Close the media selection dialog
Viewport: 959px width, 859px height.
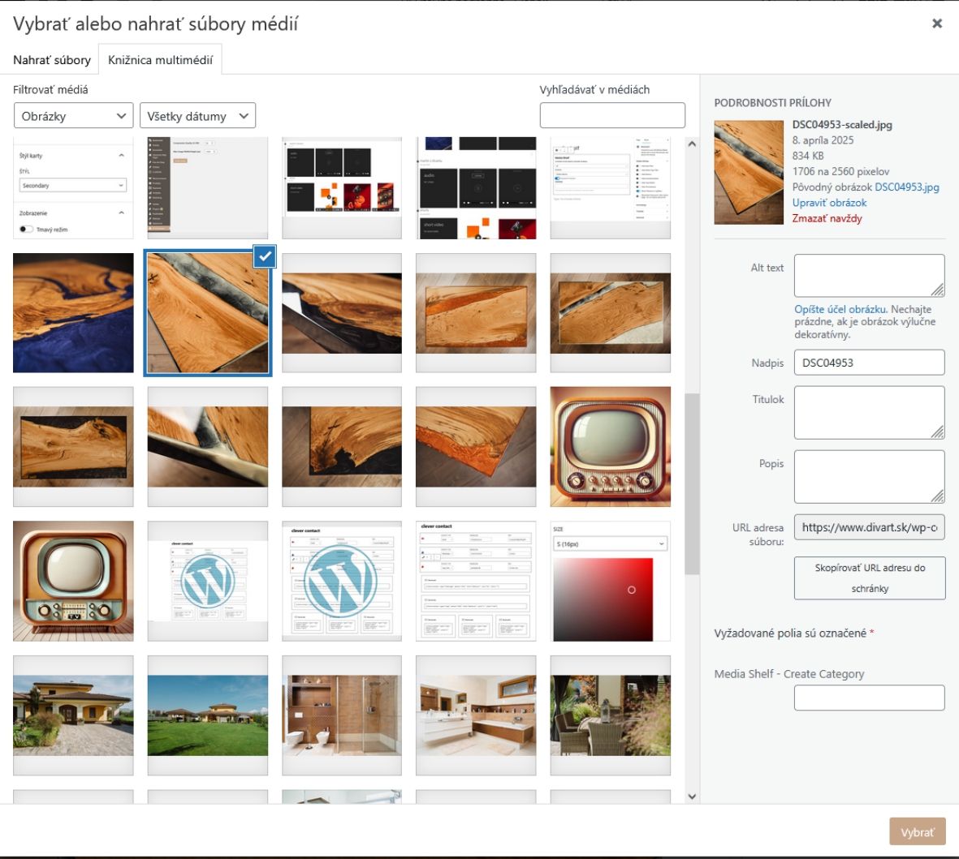[x=936, y=24]
